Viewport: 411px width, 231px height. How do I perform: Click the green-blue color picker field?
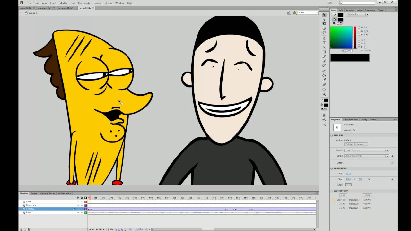(x=341, y=38)
